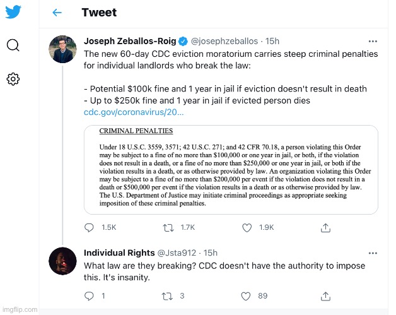Retweet the CDC eviction moratorium tweet
This screenshot has height=315, width=396.
(169, 227)
